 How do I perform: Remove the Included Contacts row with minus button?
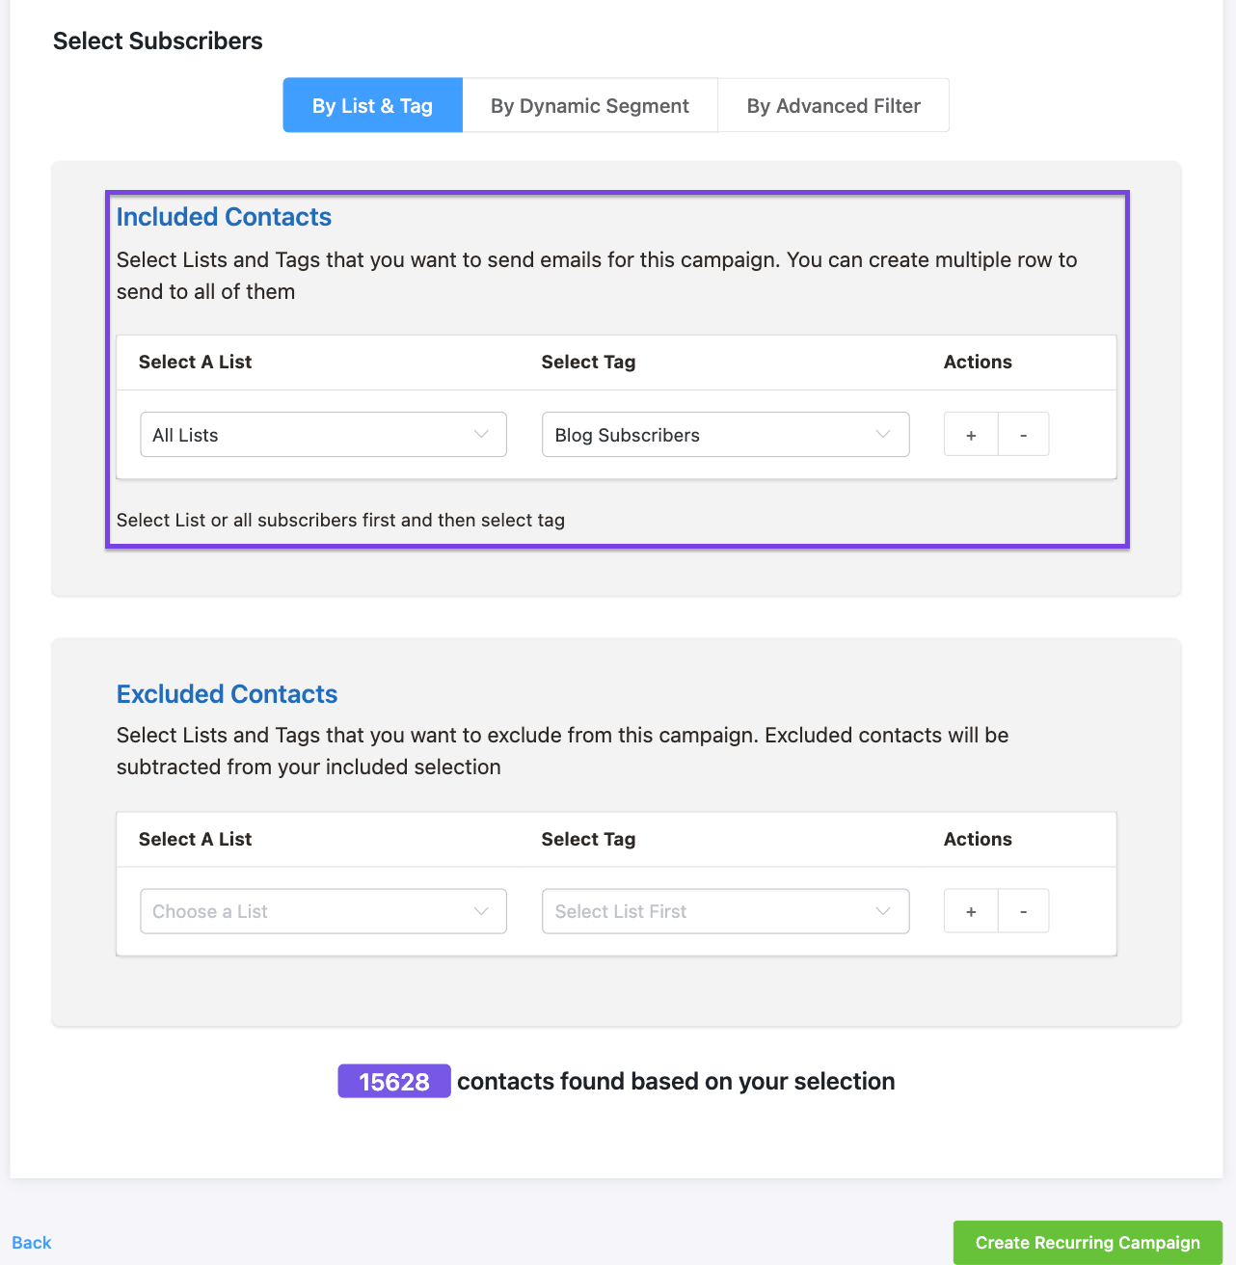click(1023, 435)
